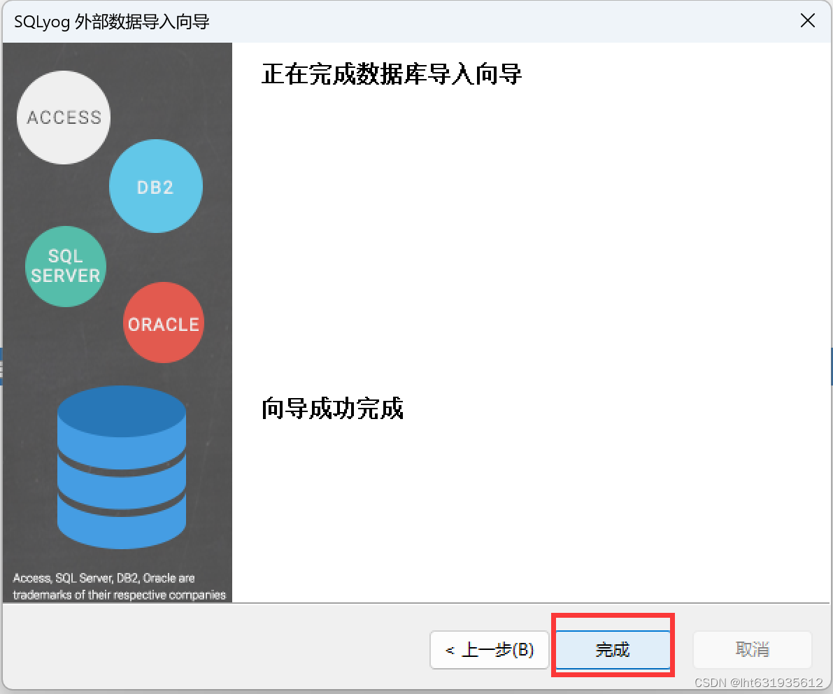833x694 pixels.
Task: Select the ORACLE database icon
Action: click(x=163, y=323)
